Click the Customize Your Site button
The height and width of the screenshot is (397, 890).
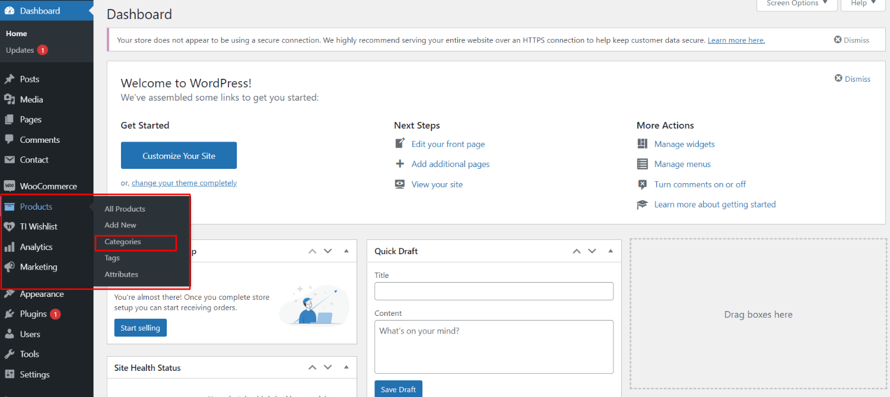pos(179,156)
